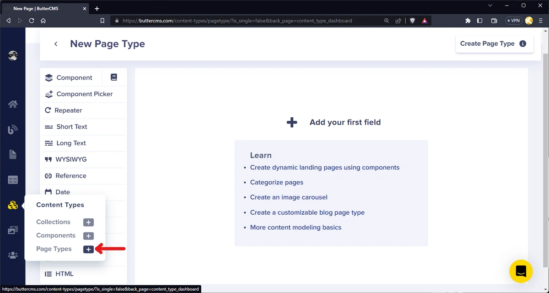Toggle the VPN button
The width and height of the screenshot is (549, 293).
(513, 21)
